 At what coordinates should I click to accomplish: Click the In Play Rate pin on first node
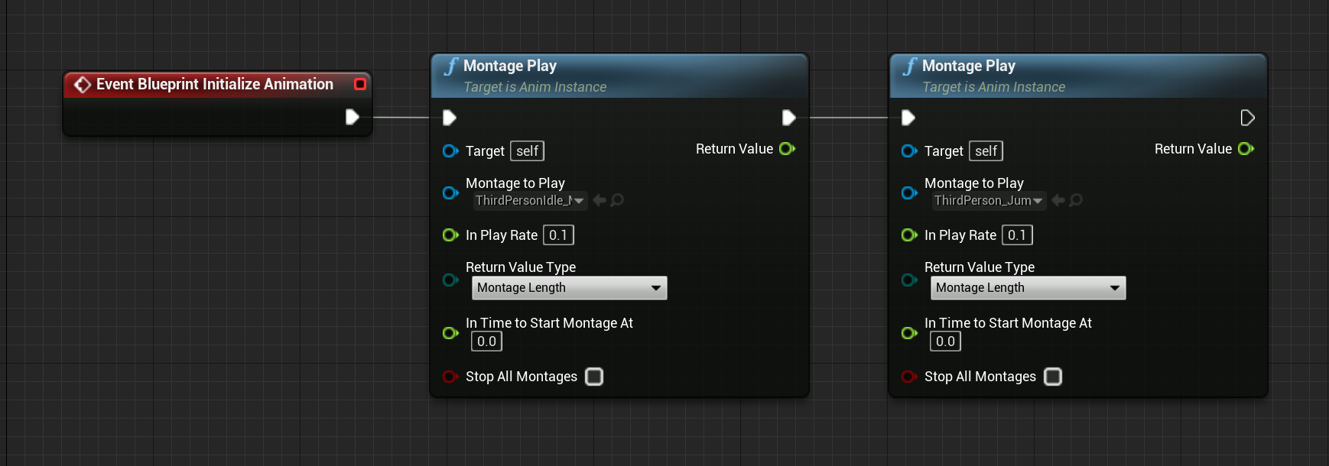(450, 235)
